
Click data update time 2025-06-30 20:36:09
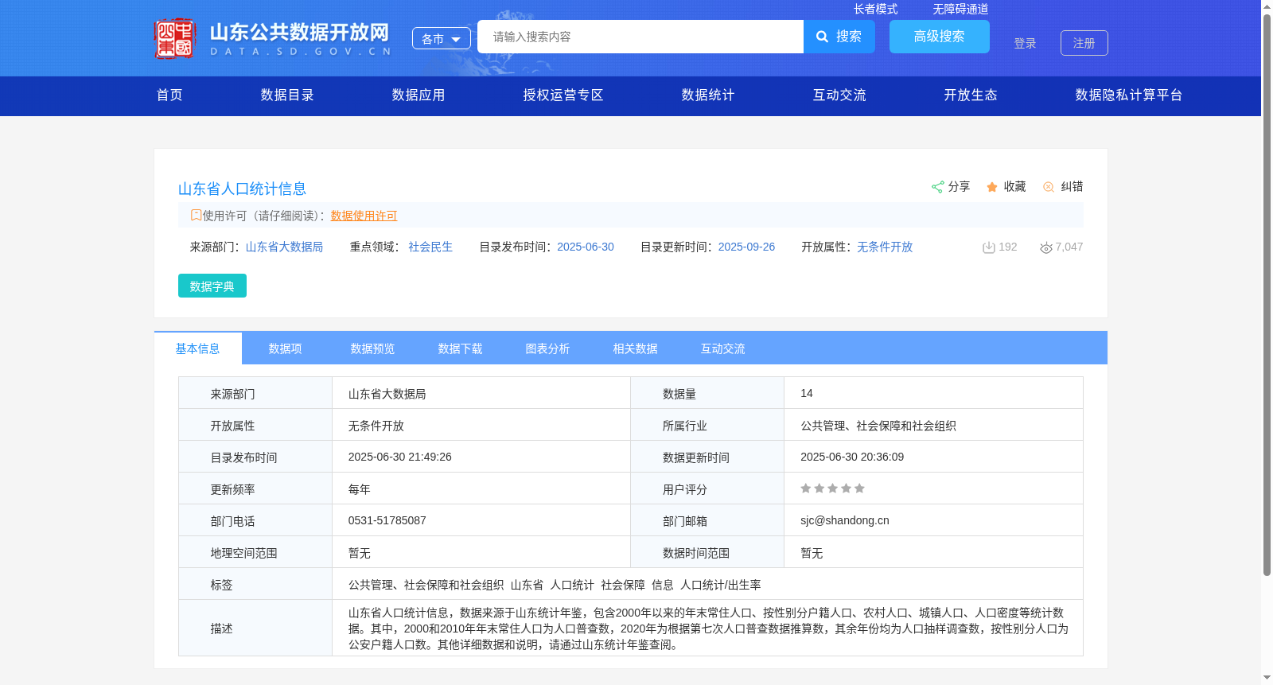coord(852,457)
